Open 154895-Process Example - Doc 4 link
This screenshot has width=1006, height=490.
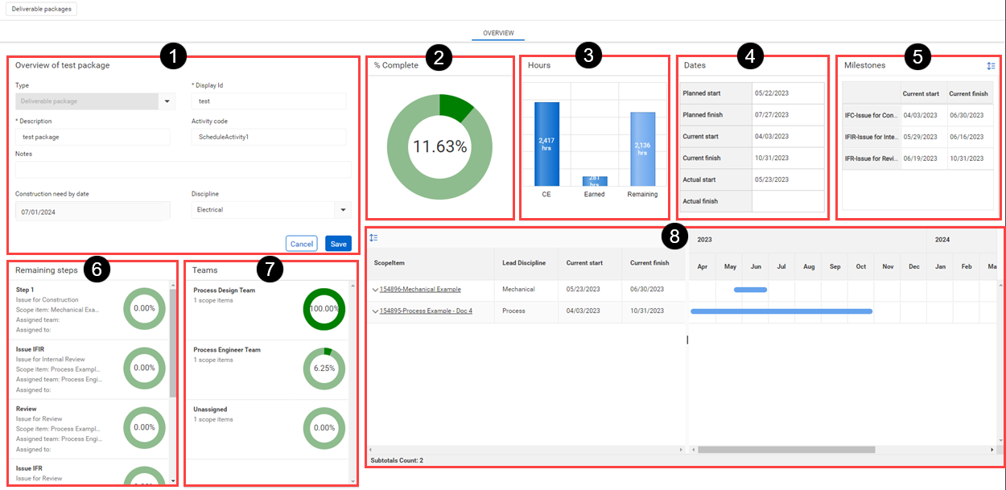tap(426, 311)
